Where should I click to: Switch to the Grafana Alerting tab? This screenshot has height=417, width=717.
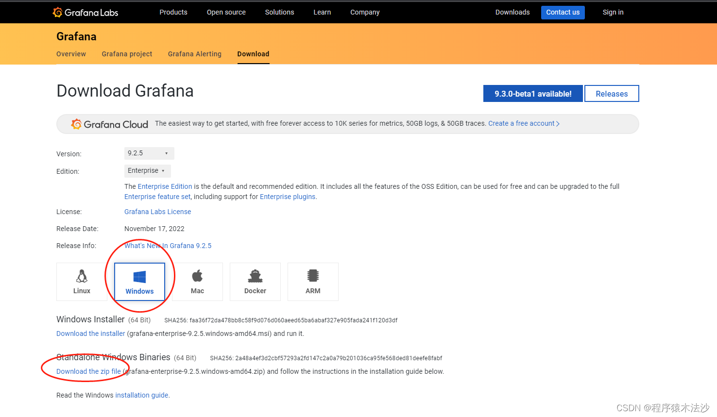(195, 54)
